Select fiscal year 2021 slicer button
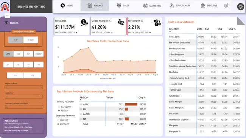This screenshot has width=246, height=138. coord(28,54)
